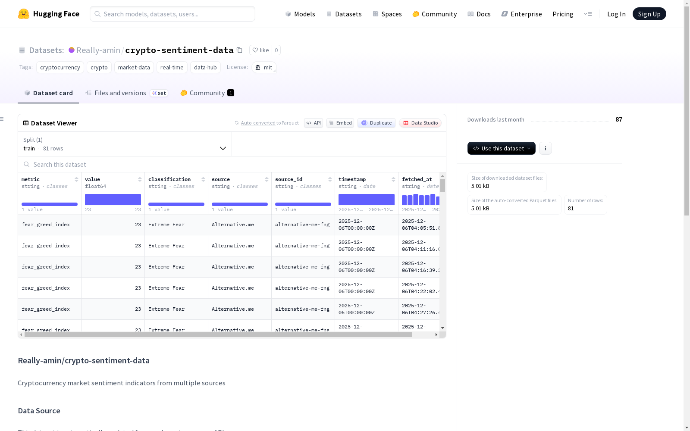This screenshot has height=431, width=690.
Task: Open the navigation overflow menu icon
Action: 588,14
